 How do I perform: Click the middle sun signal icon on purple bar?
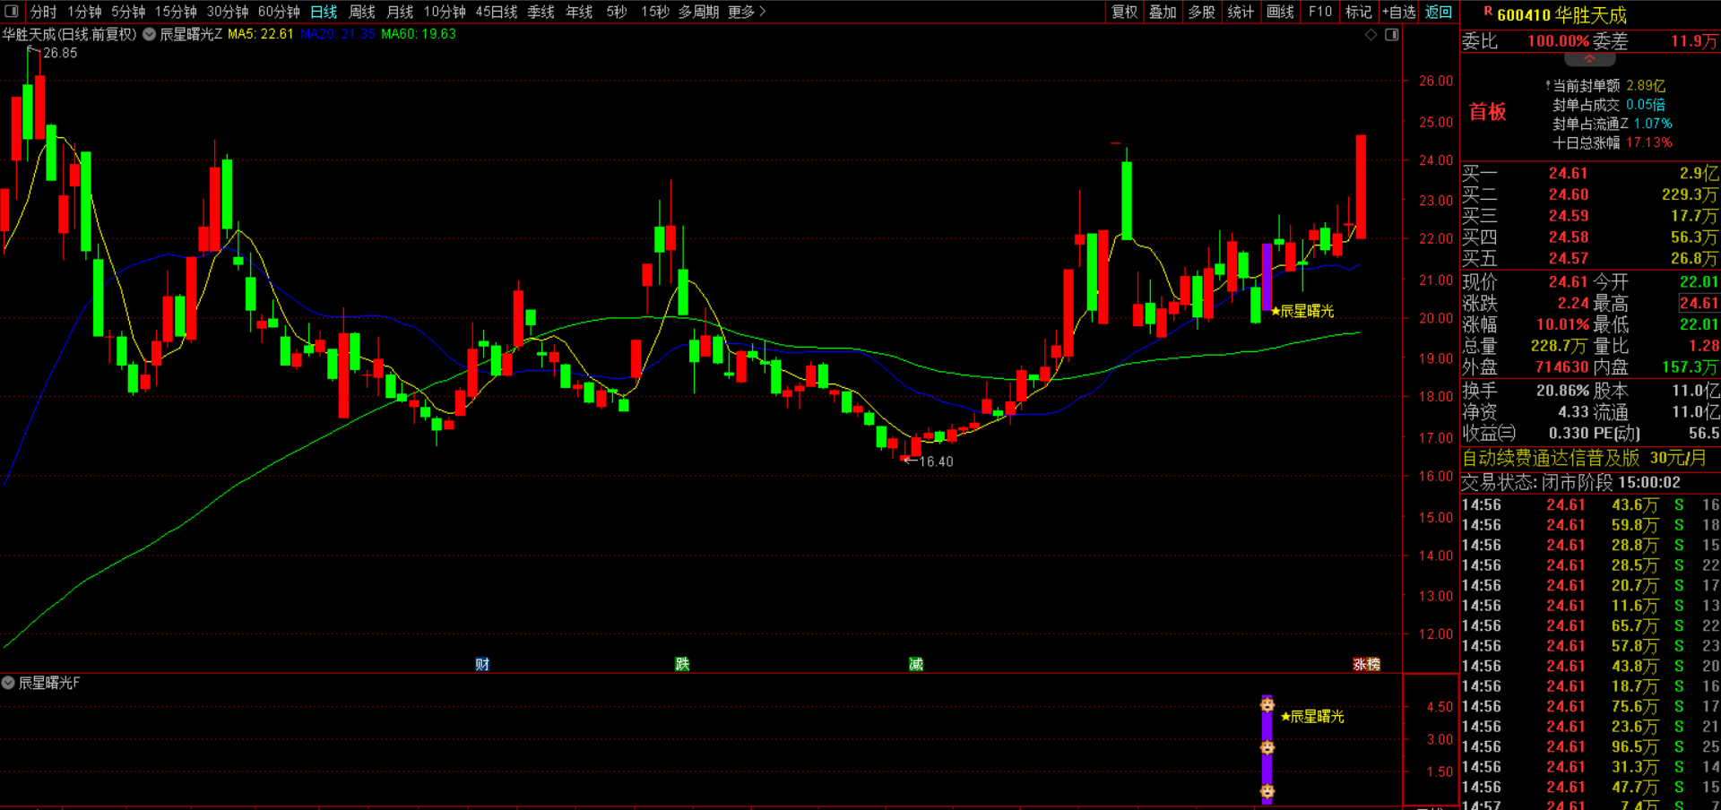pos(1267,747)
